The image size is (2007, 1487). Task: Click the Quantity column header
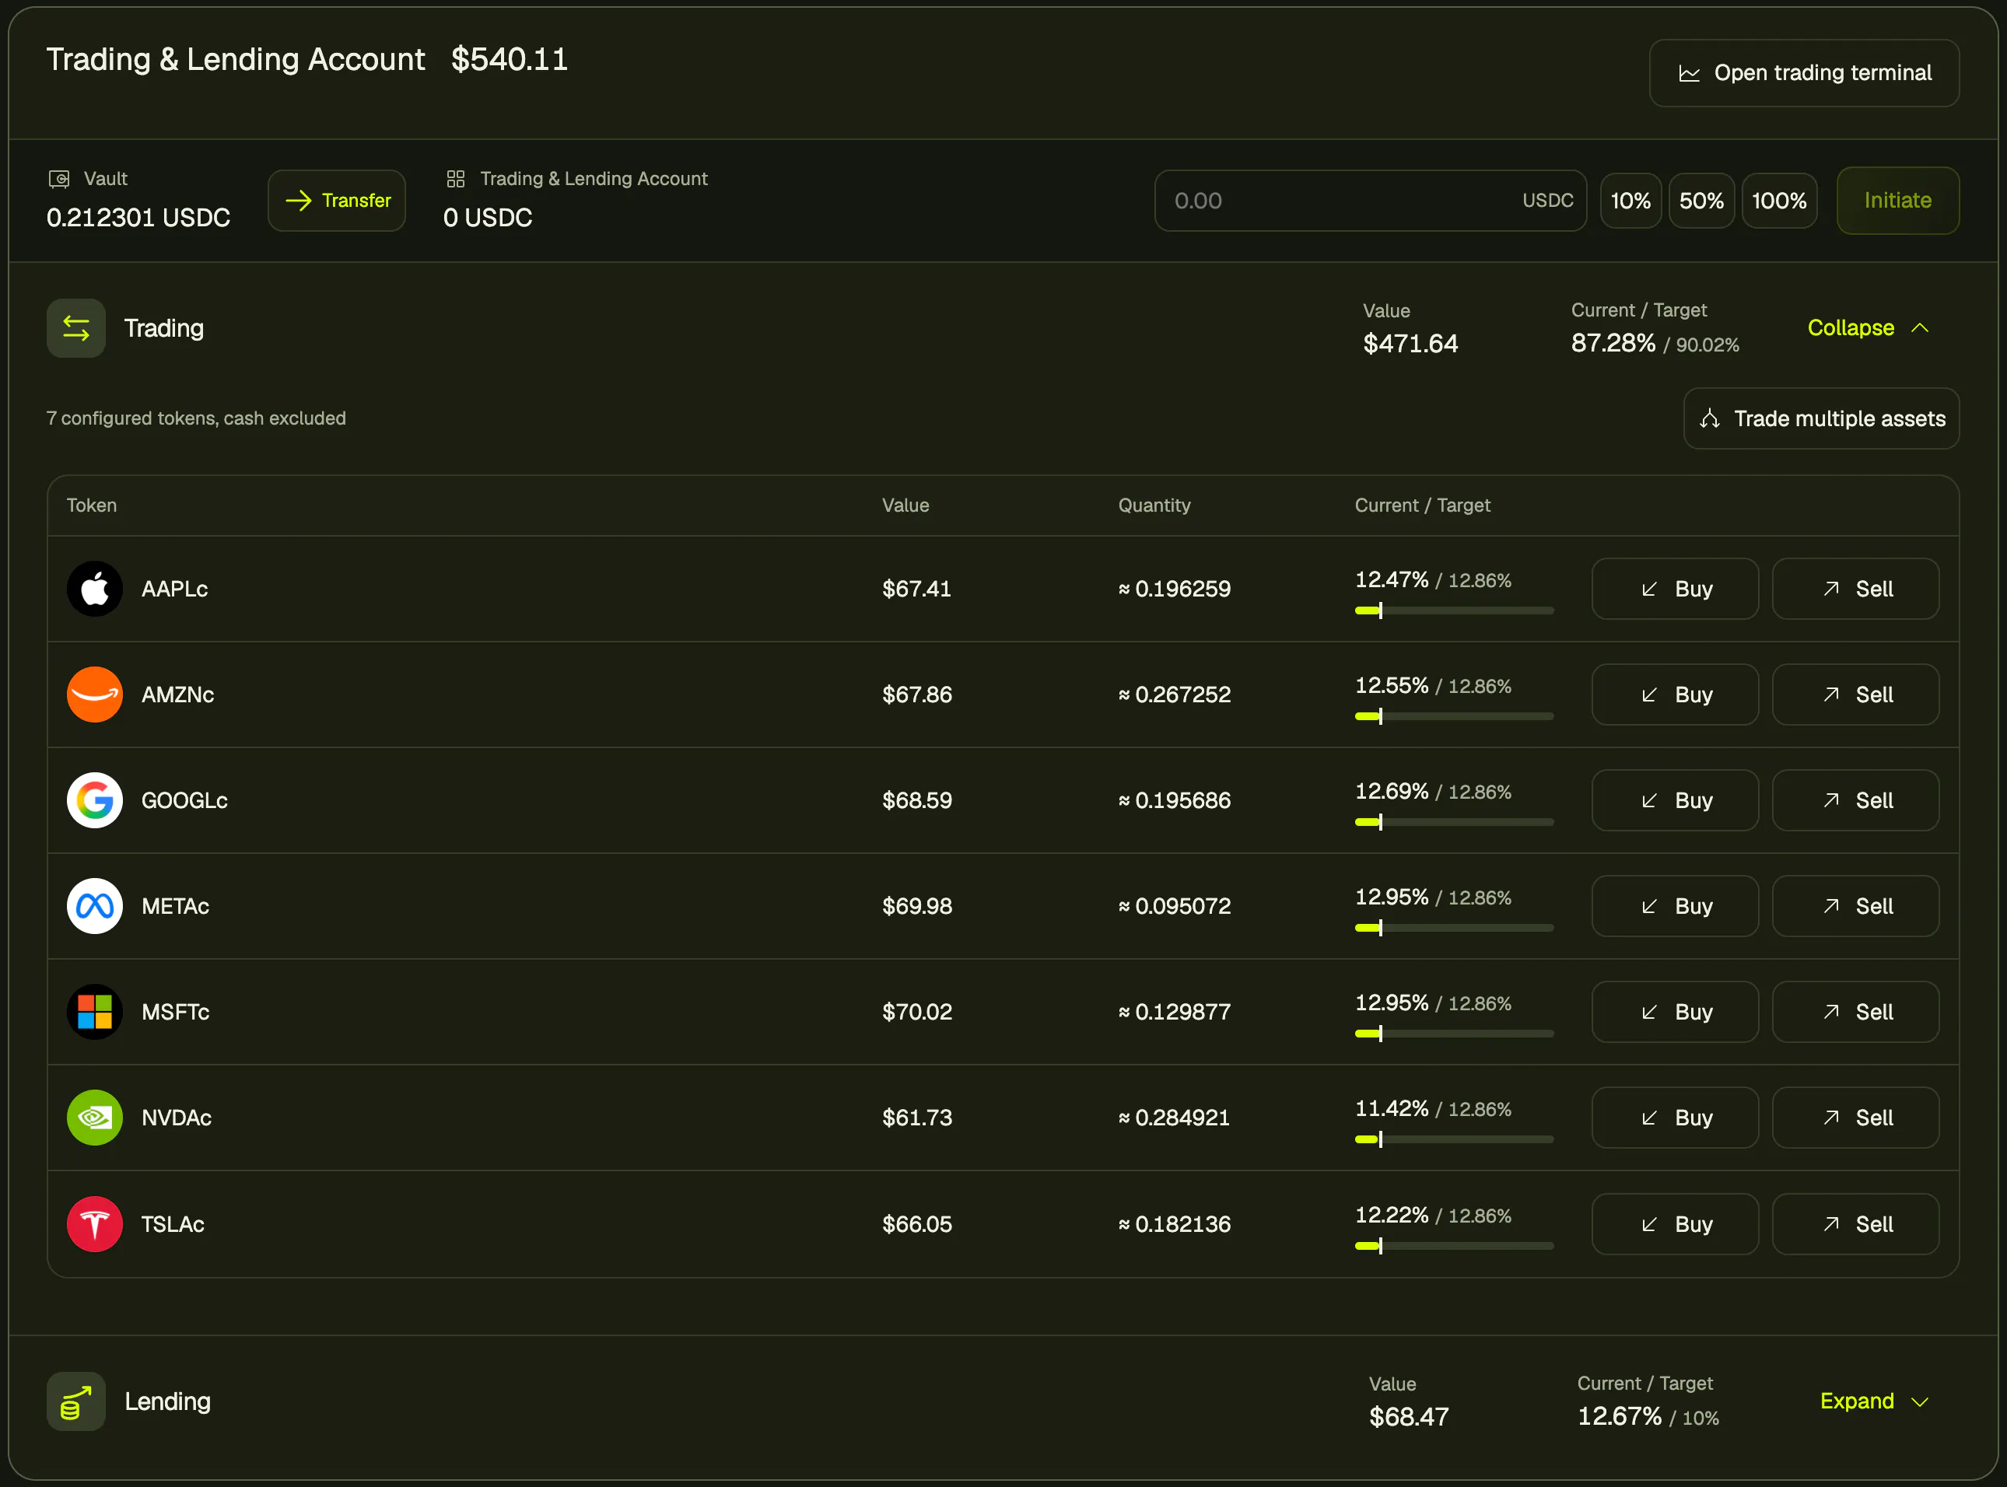coord(1154,506)
